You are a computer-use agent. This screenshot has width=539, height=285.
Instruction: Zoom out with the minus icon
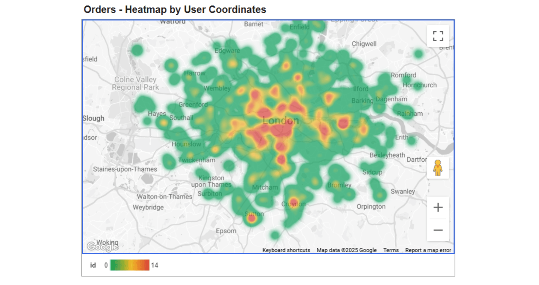pyautogui.click(x=438, y=230)
